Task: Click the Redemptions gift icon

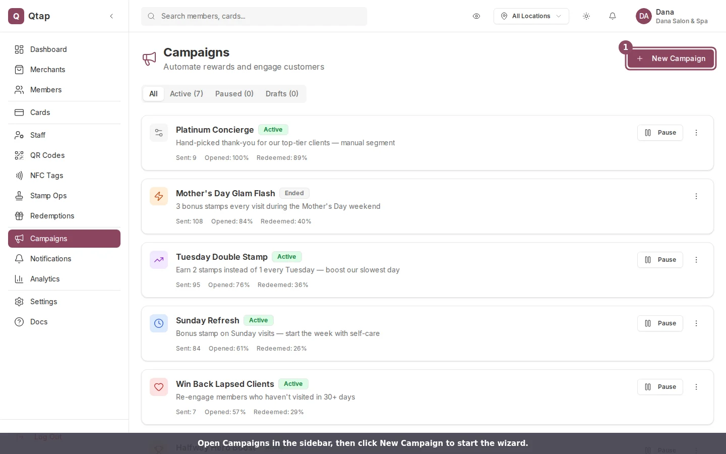Action: [19, 216]
